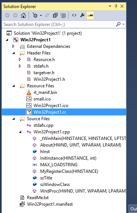Viewport: 137px width, 213px height.
Task: Collapse the Win32Project1 project node
Action: click(7, 40)
